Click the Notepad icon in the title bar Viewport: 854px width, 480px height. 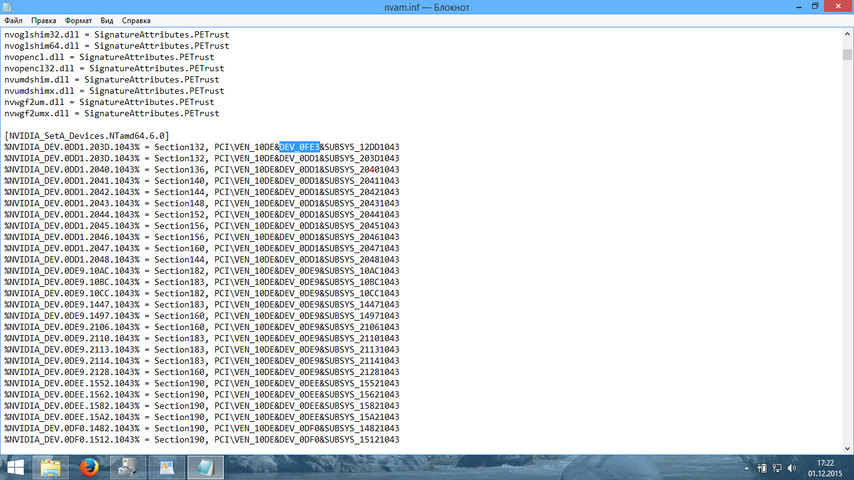coord(8,7)
